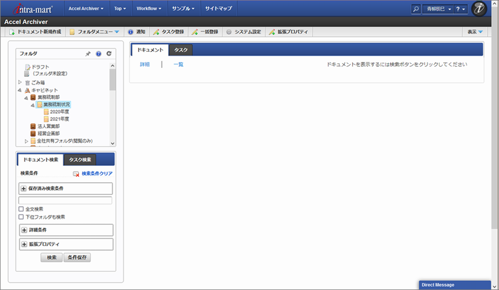Open folder panel help question icon
The height and width of the screenshot is (290, 499).
coord(98,54)
